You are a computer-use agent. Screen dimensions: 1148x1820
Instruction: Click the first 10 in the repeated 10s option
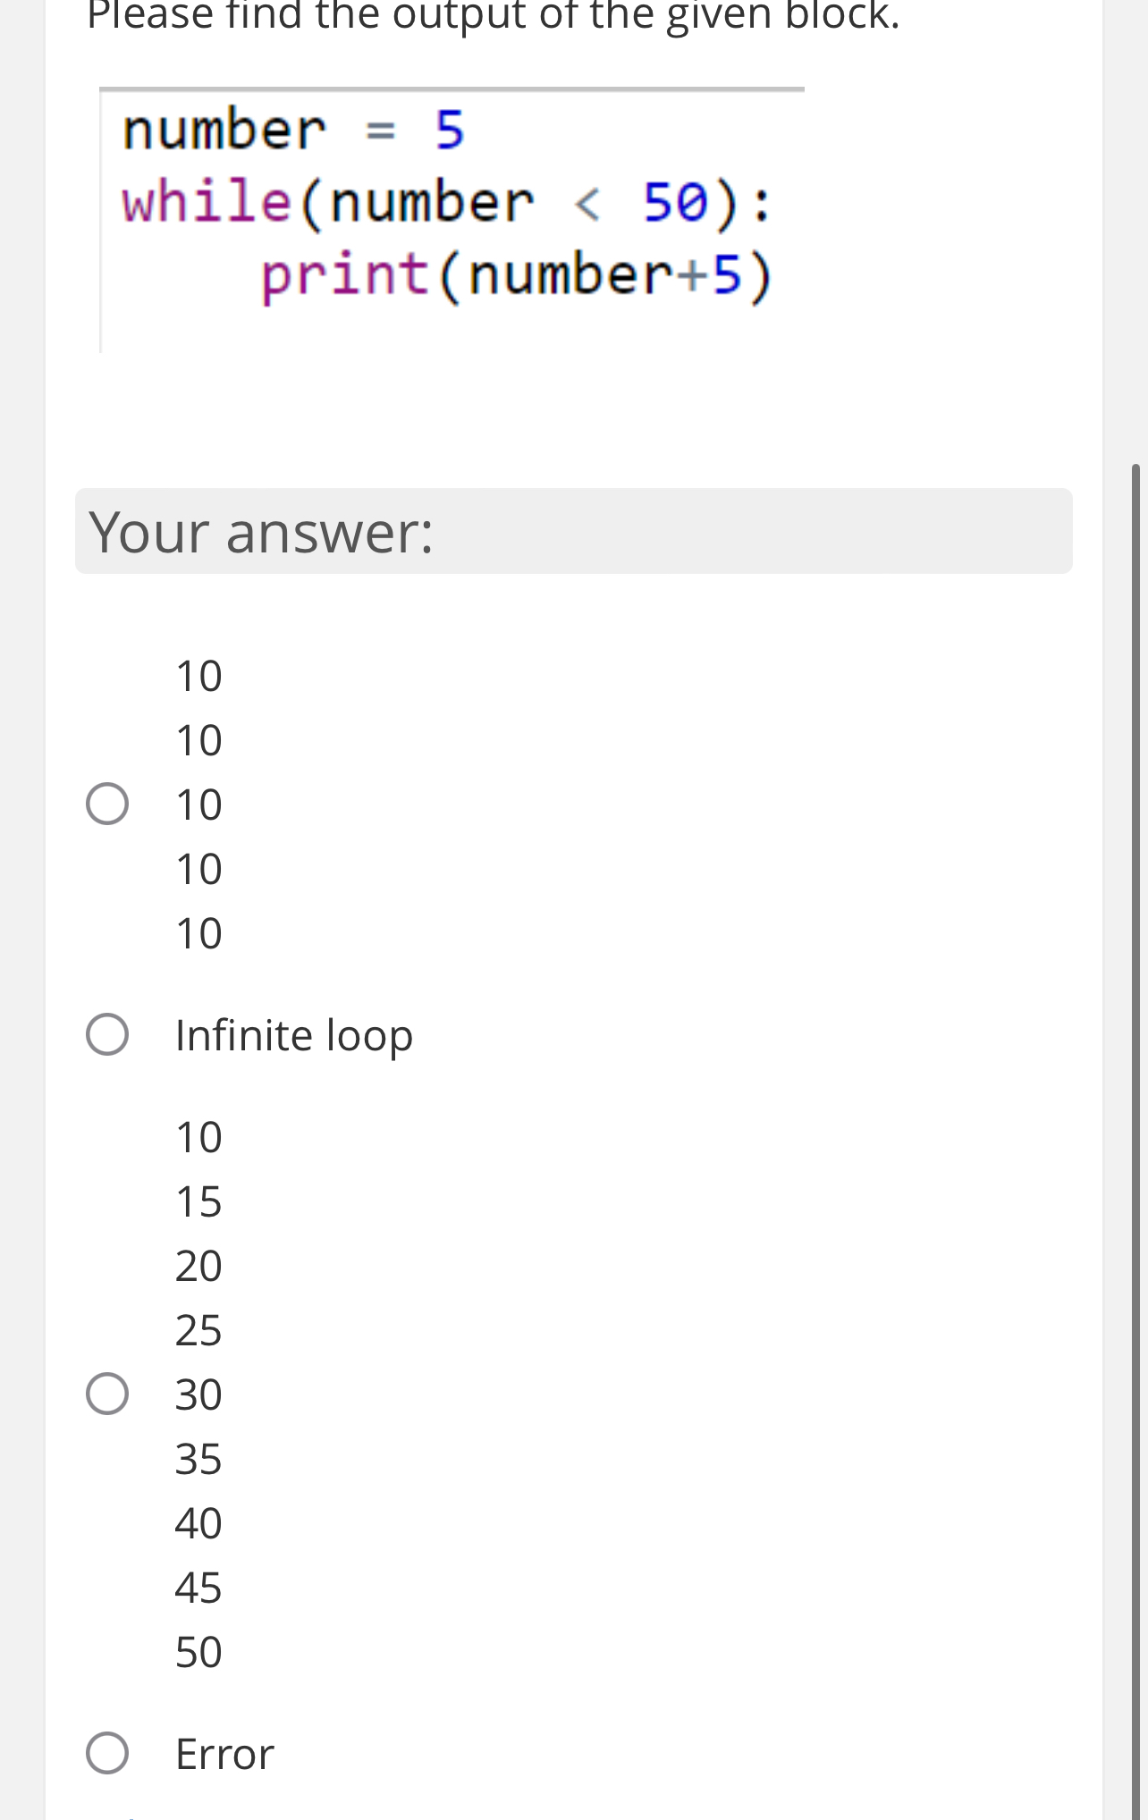pyautogui.click(x=198, y=675)
